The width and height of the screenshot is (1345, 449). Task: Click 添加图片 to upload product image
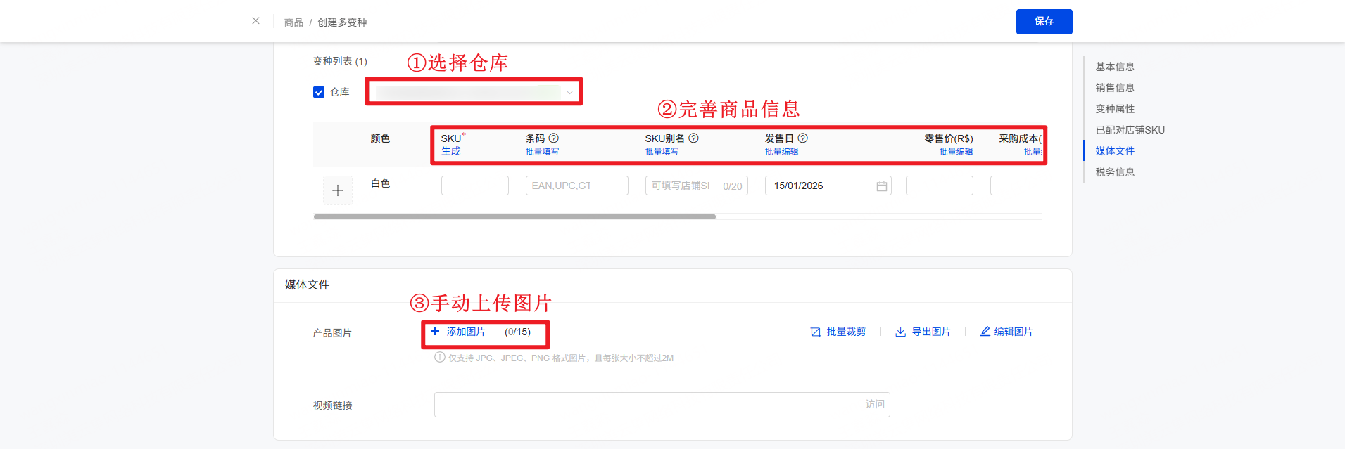[x=465, y=332]
